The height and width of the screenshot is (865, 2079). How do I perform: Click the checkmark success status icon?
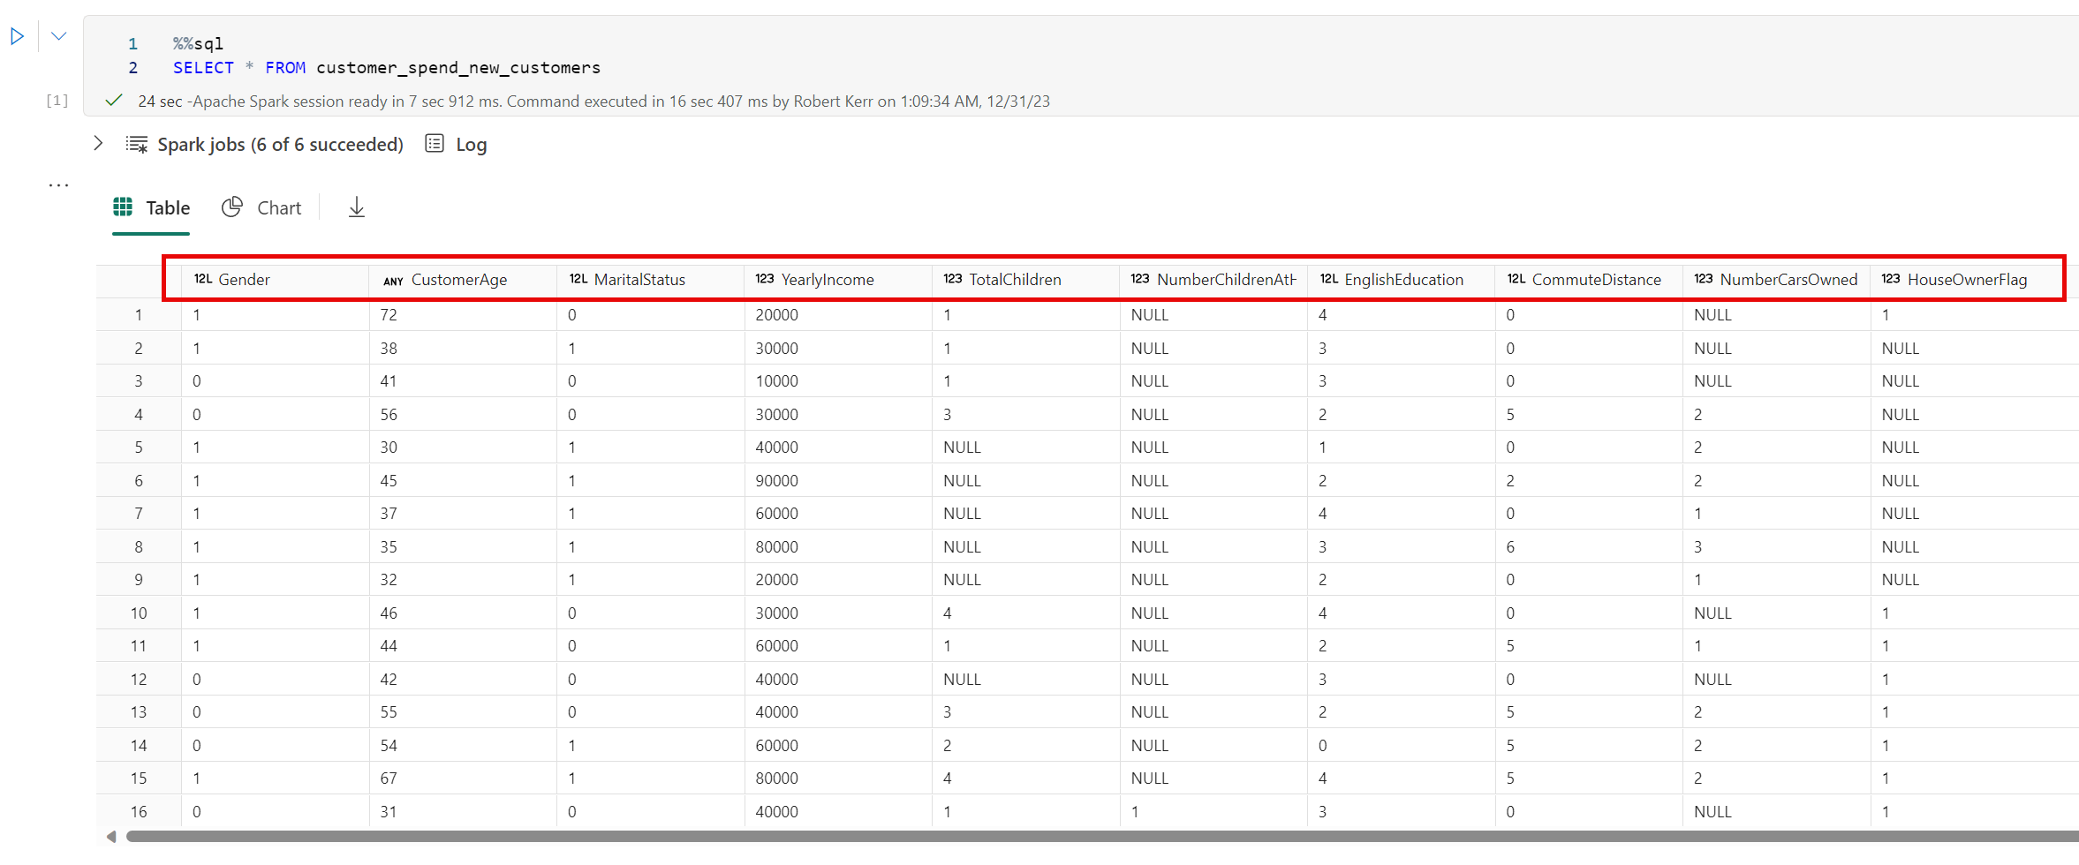[x=113, y=100]
